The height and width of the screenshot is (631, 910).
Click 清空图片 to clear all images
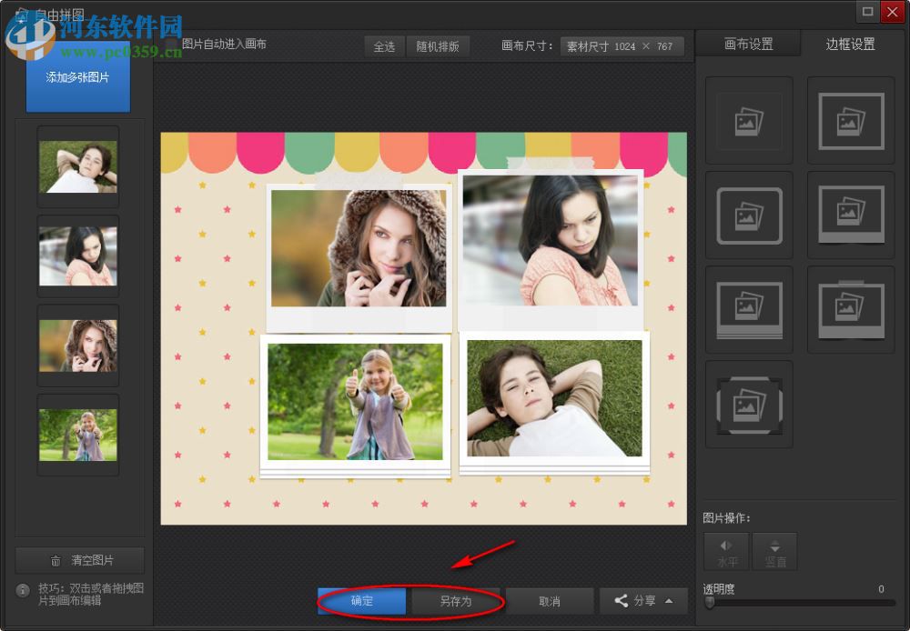coord(80,560)
